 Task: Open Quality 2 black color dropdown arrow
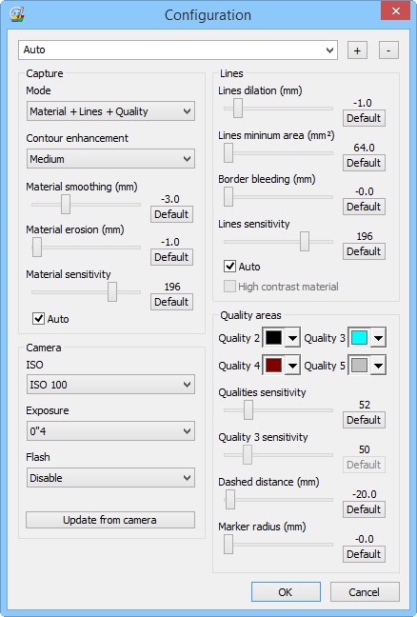[292, 338]
